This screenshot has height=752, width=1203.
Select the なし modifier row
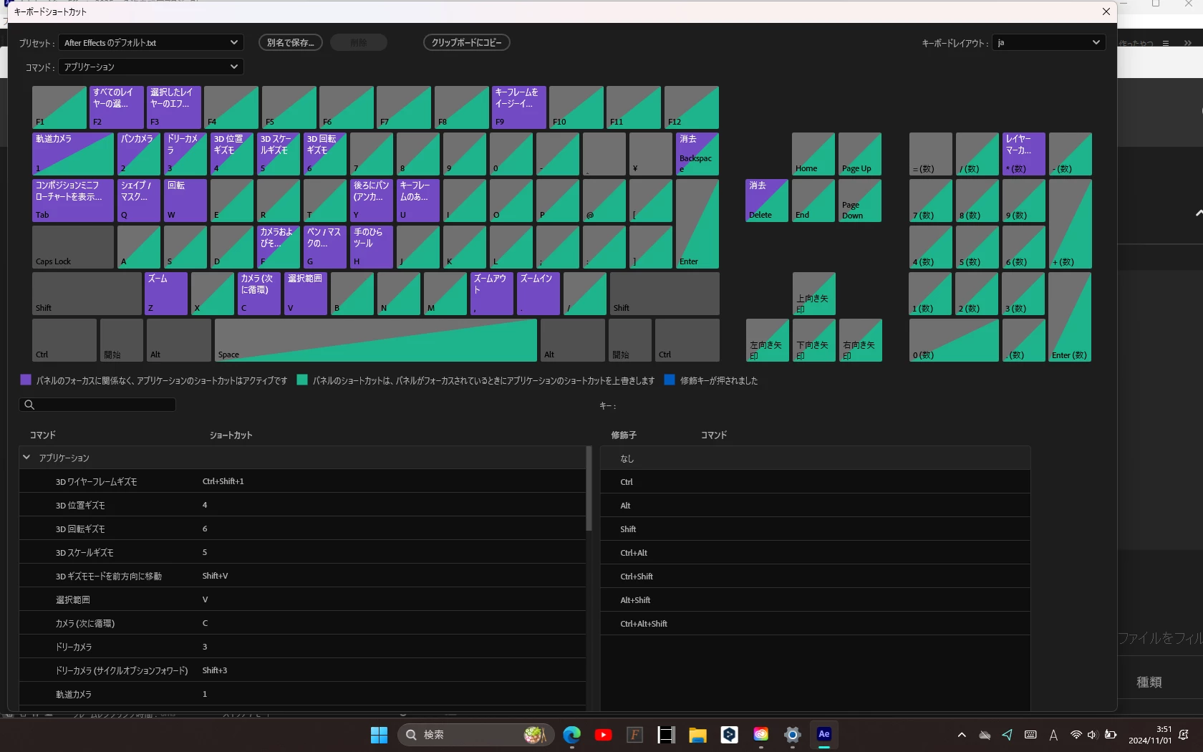coord(815,458)
